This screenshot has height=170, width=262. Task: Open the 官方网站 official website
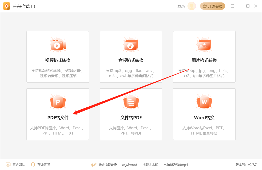point(18,165)
